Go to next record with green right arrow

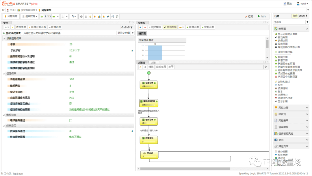pyautogui.click(x=54, y=16)
